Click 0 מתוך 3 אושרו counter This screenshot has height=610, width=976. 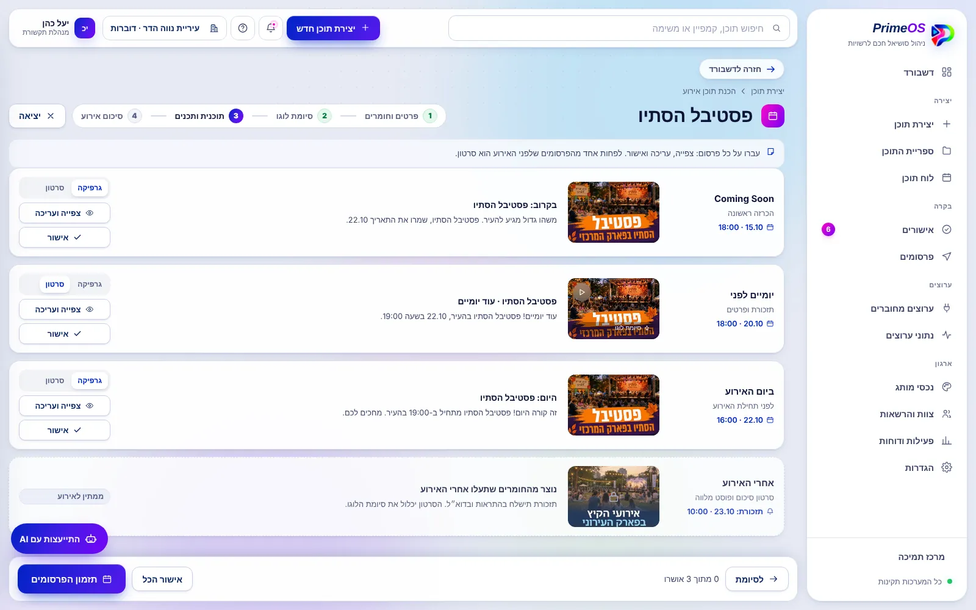691,579
